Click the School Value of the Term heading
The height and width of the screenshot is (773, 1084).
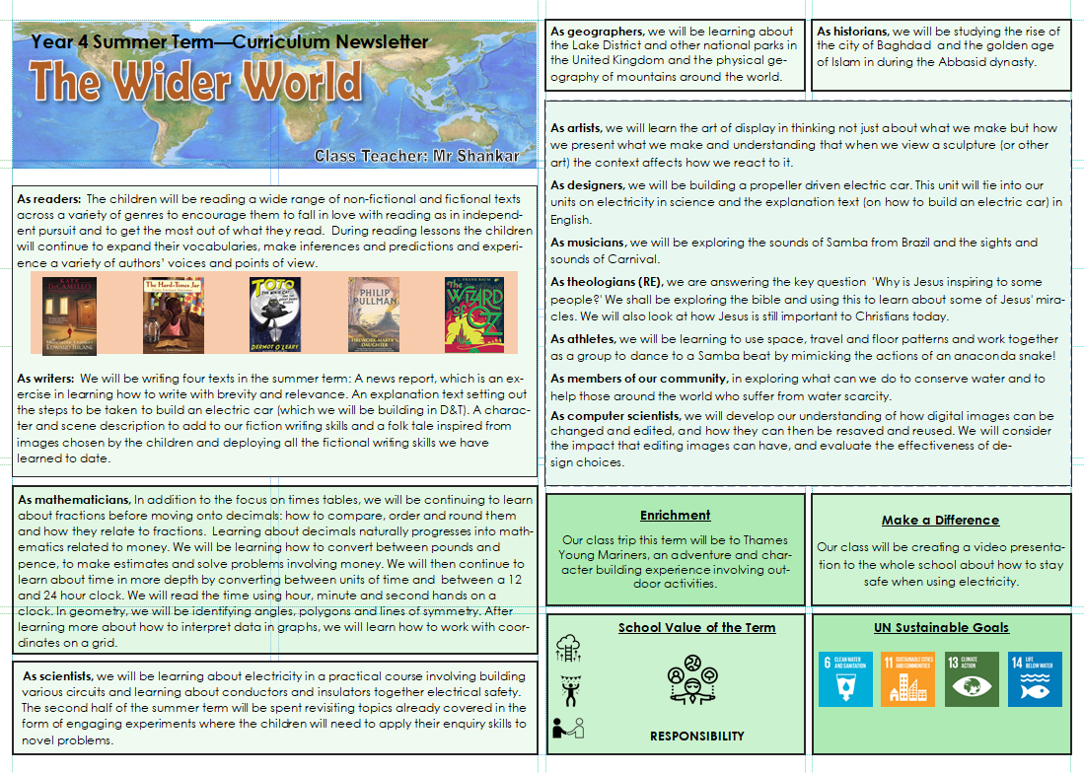pos(696,627)
